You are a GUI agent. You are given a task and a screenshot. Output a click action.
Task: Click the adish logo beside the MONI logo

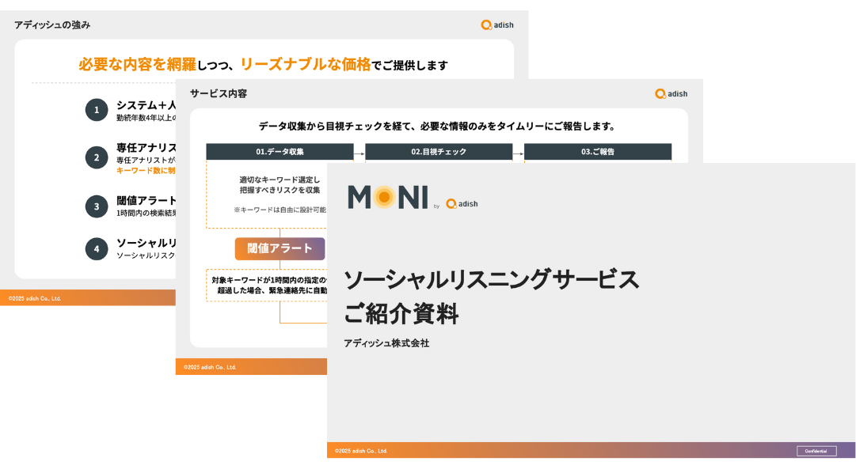[x=462, y=203]
